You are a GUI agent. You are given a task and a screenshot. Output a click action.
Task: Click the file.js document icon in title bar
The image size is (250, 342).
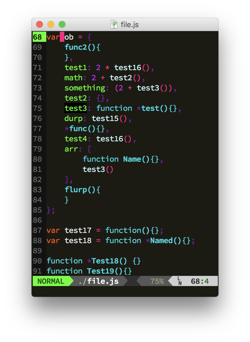click(x=114, y=24)
